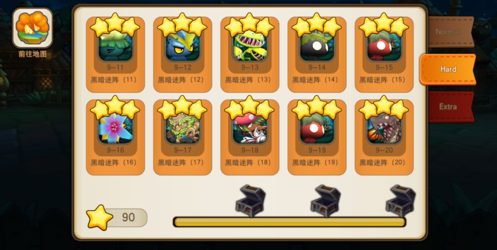The height and width of the screenshot is (250, 497).
Task: Select stage 9-15 red mushroom monster
Action: pos(384,46)
